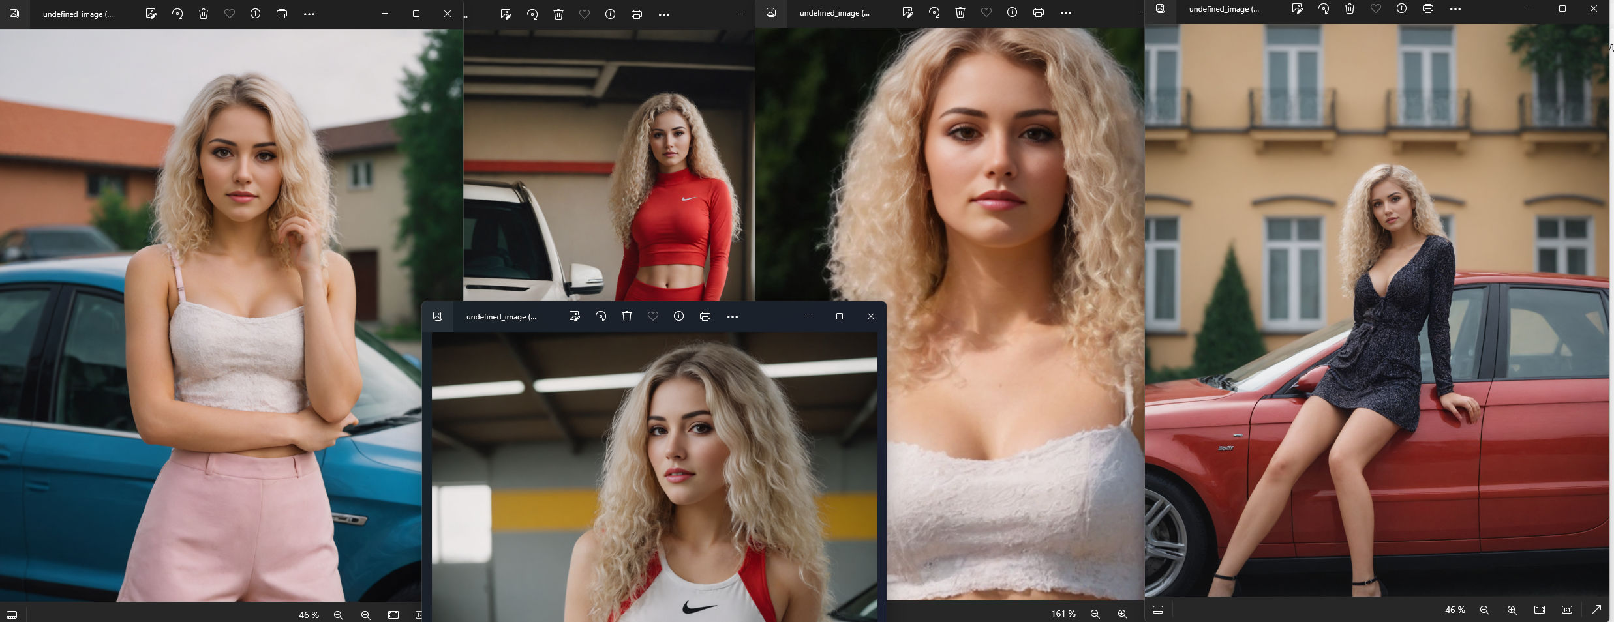Viewport: 1614px width, 622px height.
Task: Zoom out in the blue car photo window
Action: pyautogui.click(x=338, y=615)
